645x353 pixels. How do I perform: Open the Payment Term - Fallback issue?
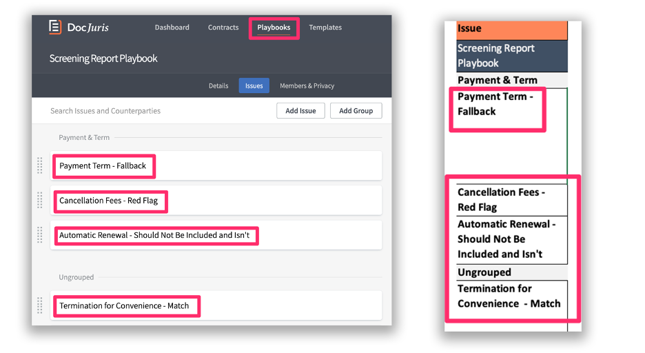point(216,165)
